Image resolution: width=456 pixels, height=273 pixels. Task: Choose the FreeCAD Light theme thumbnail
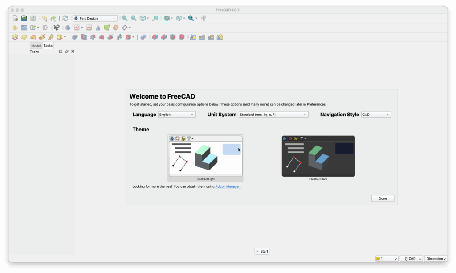(x=205, y=156)
